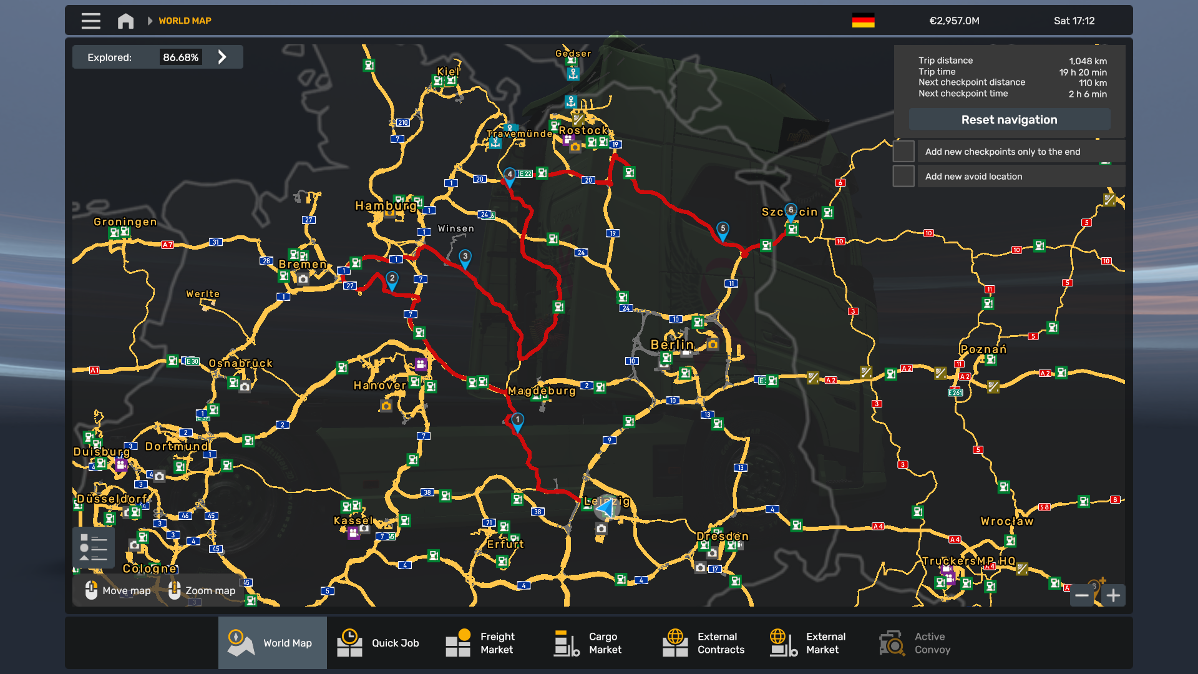
Task: Click the Dresden city label
Action: pos(723,536)
